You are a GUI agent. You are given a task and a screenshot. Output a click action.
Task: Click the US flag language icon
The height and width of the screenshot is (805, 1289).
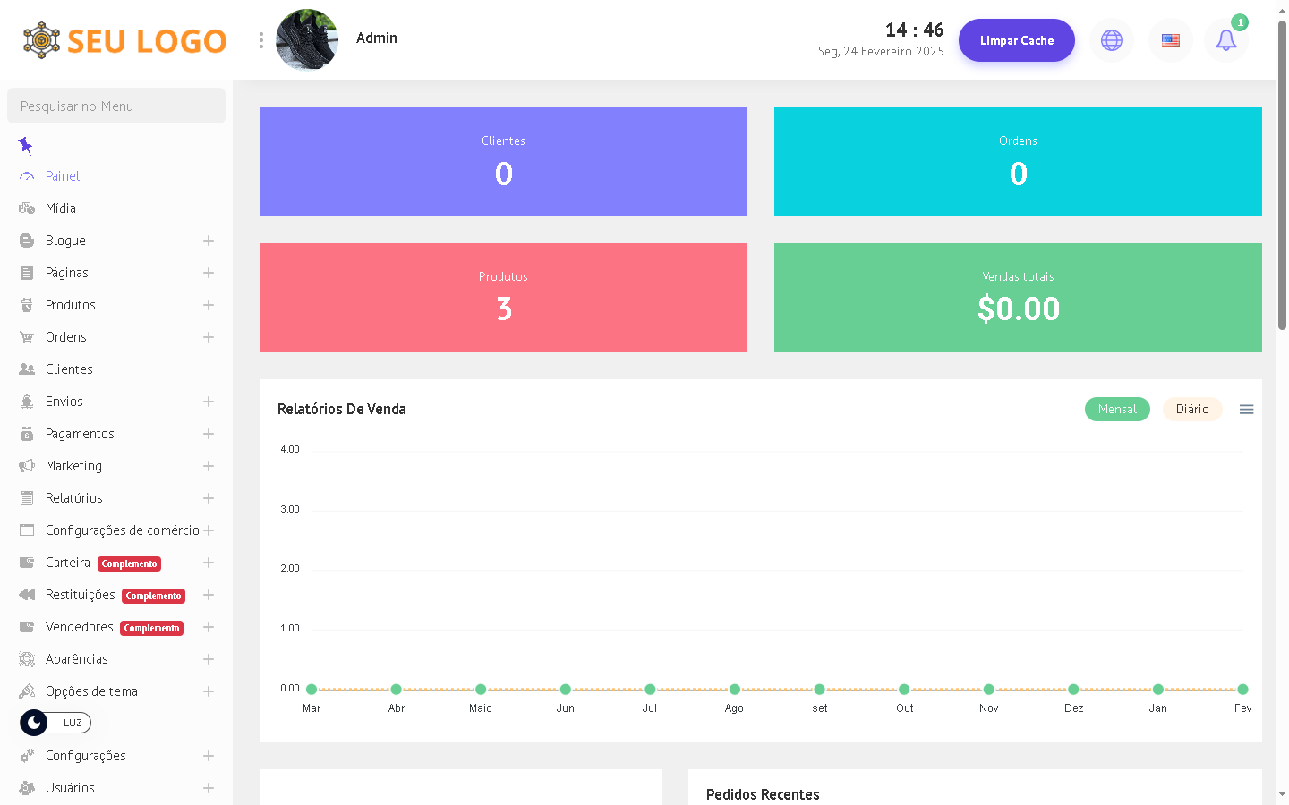coord(1170,40)
